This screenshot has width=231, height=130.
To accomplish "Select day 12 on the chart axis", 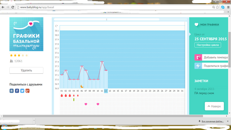I will click(x=106, y=91).
